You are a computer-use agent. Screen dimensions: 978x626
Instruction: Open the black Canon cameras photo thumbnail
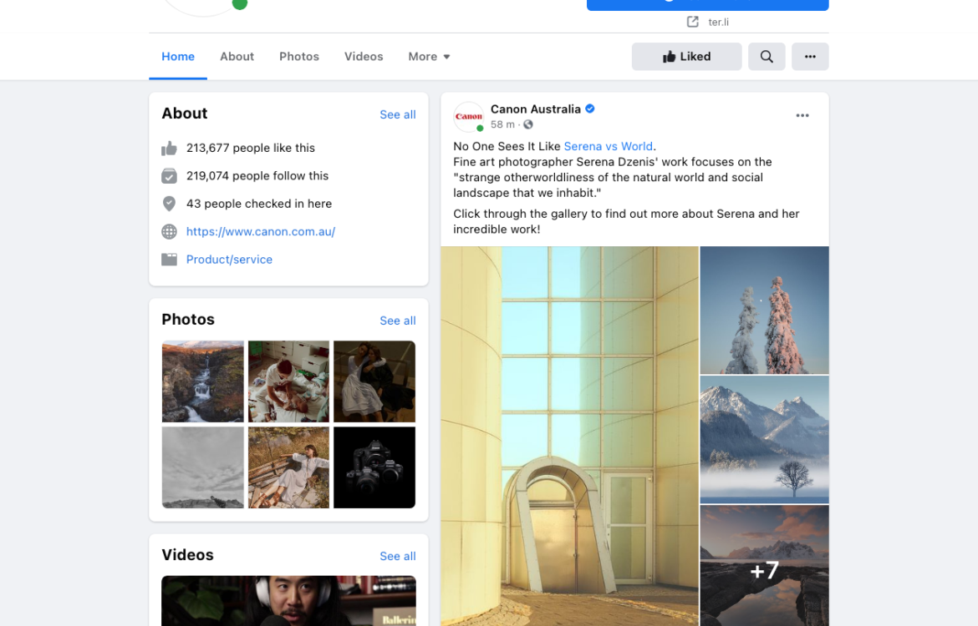(x=374, y=467)
